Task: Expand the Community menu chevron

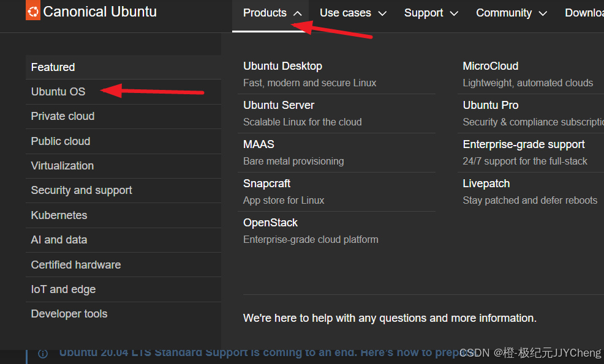Action: coord(543,13)
